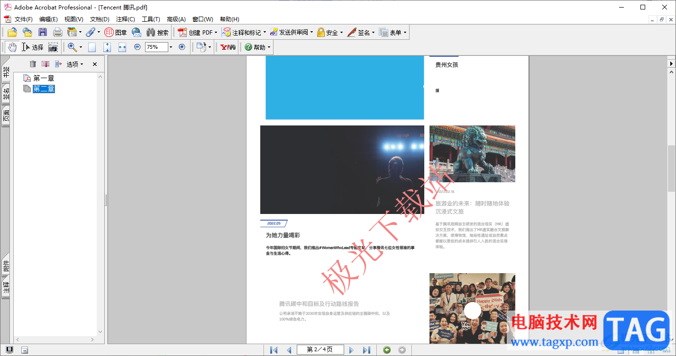Open the 编辑(E) menu
The width and height of the screenshot is (676, 356).
[x=48, y=19]
